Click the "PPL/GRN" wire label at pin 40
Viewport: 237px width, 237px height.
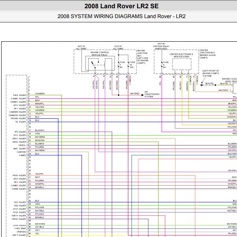point(40,208)
